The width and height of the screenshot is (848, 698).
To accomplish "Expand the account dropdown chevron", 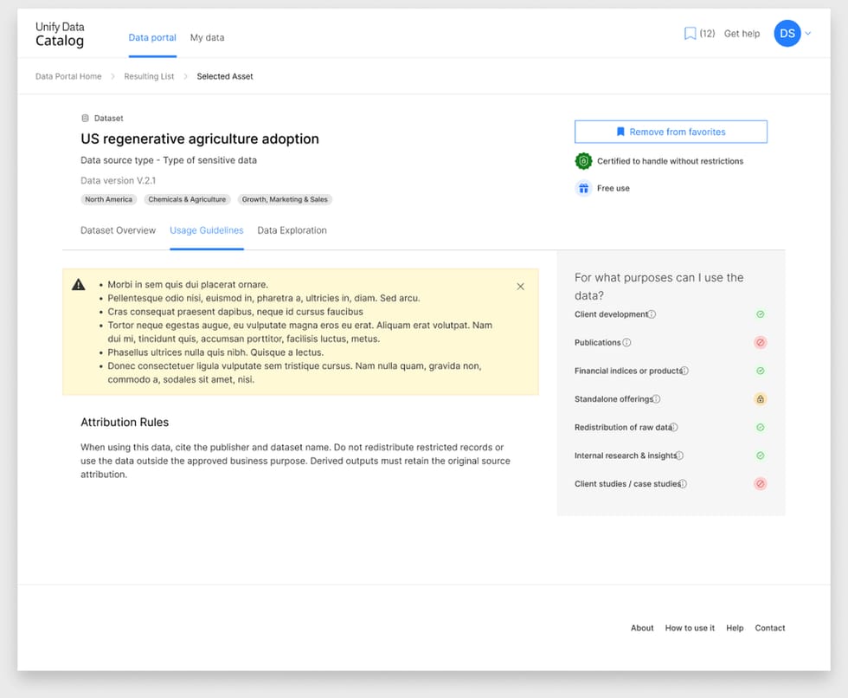I will (808, 34).
